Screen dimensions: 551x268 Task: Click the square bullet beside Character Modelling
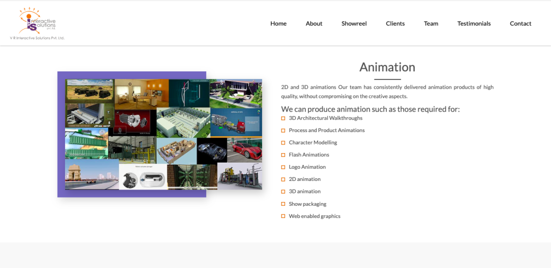(x=283, y=143)
